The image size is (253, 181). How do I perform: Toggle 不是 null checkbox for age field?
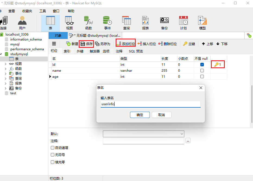coord(202,76)
